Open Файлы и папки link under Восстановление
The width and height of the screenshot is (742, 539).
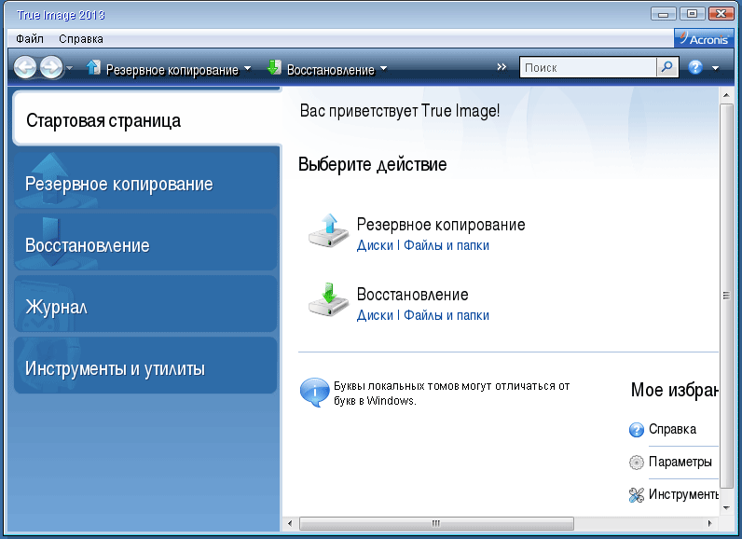coord(447,315)
